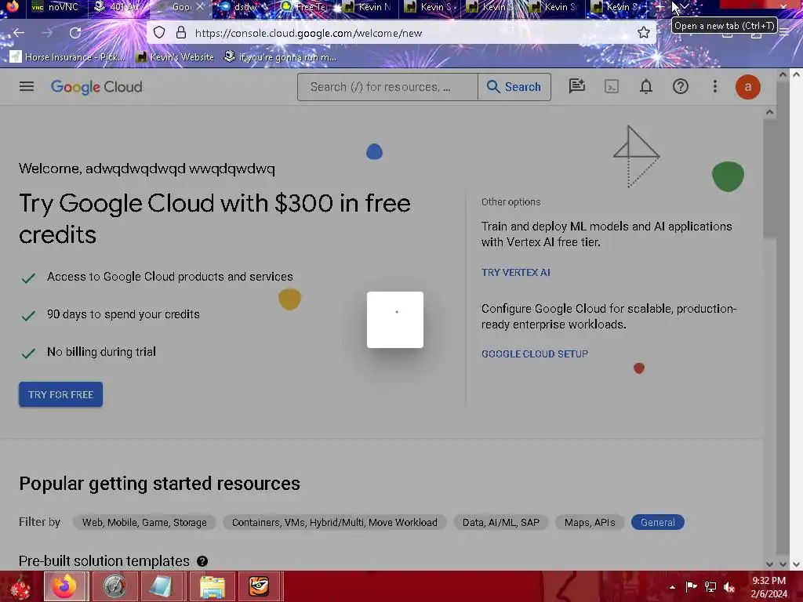The height and width of the screenshot is (602, 803).
Task: Open a new tab with the plus button
Action: (660, 7)
